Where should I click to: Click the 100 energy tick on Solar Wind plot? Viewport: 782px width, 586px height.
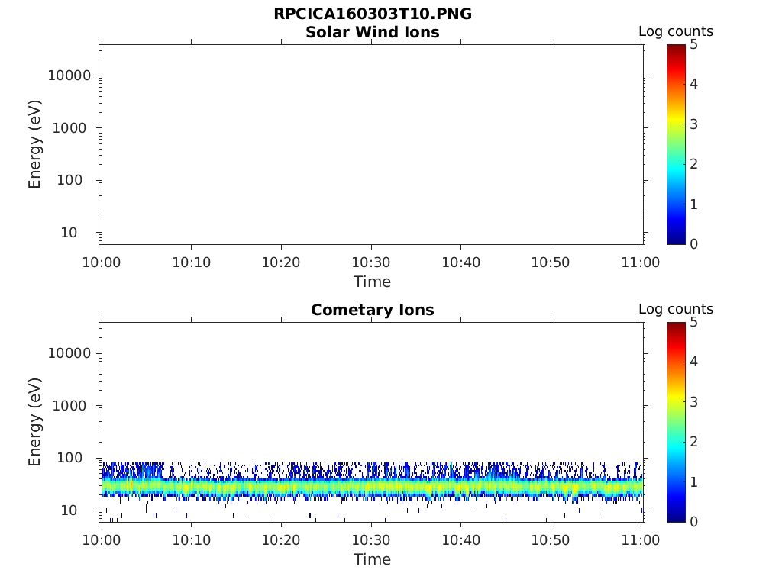coord(69,180)
